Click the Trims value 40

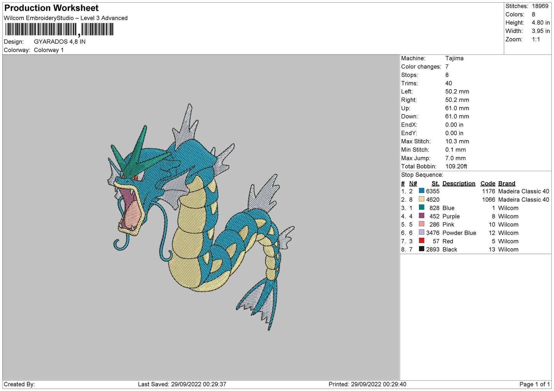point(448,83)
